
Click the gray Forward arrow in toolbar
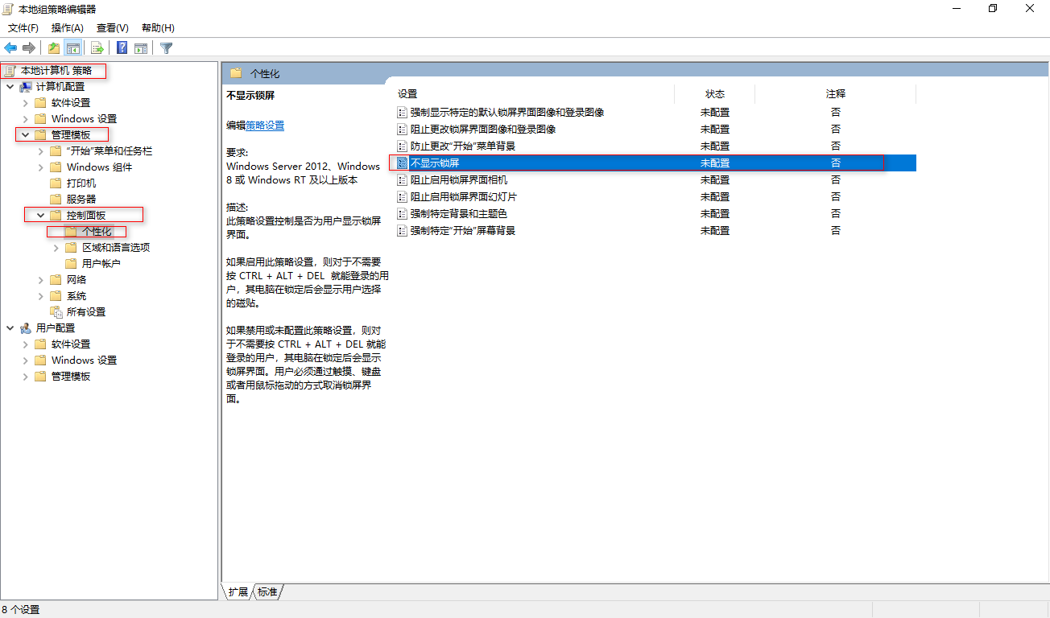pyautogui.click(x=29, y=47)
